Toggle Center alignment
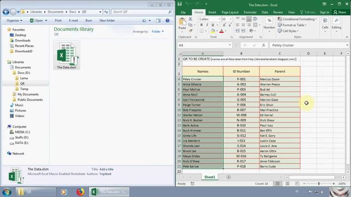 pos(243,25)
